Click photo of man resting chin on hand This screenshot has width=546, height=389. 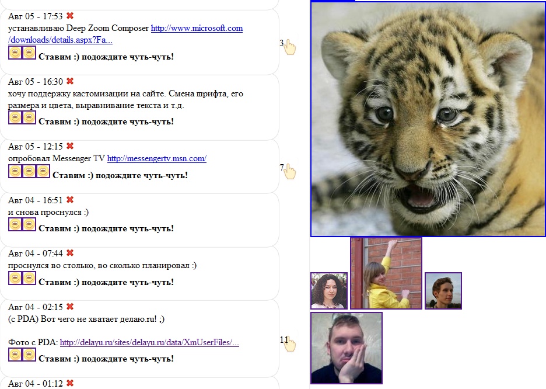(346, 348)
